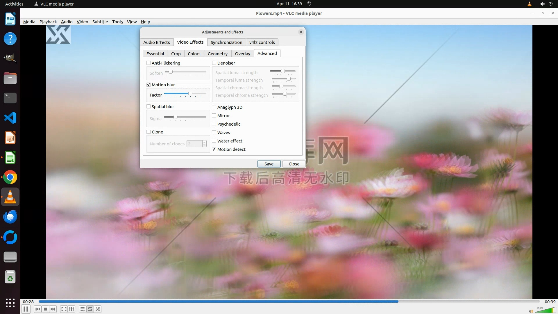Pause the video playback
Image resolution: width=558 pixels, height=314 pixels.
(x=26, y=309)
